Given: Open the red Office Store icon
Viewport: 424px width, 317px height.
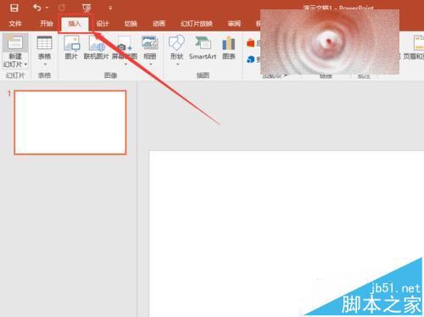Looking at the screenshot, I should 251,43.
